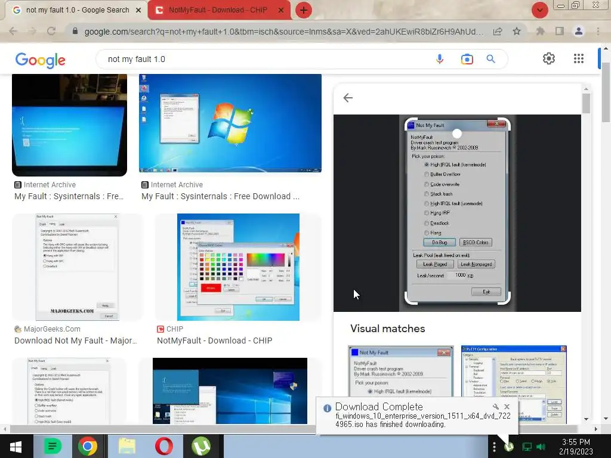Open the Windows 7 desktop image result
The height and width of the screenshot is (458, 611).
click(230, 123)
